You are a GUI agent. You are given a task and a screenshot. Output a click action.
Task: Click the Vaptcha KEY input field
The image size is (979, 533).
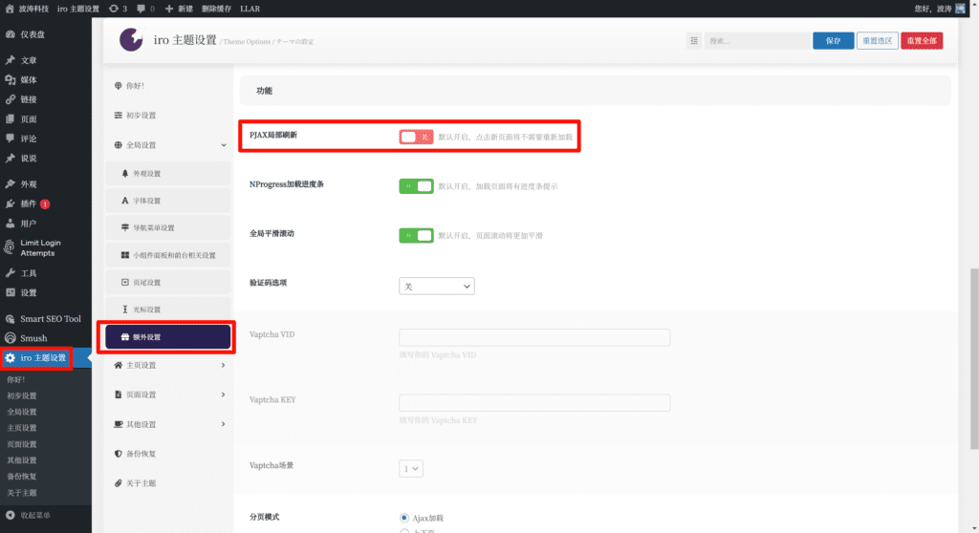pos(534,402)
